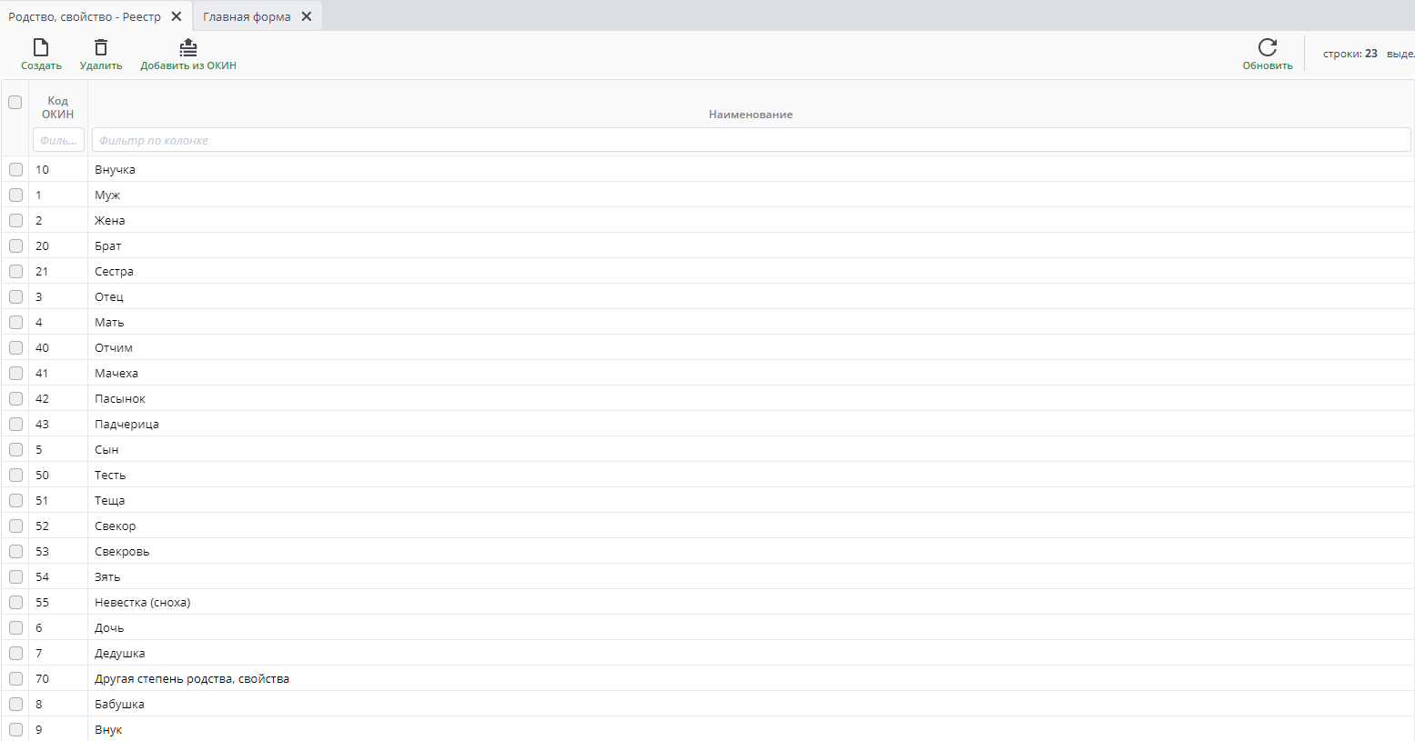Image resolution: width=1415 pixels, height=741 pixels.
Task: Select the Сестра name cell
Action: [x=751, y=271]
